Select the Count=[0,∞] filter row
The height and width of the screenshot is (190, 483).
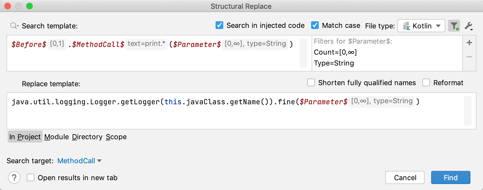coord(335,52)
